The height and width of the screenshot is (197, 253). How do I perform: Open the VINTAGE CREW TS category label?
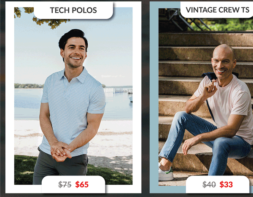tap(217, 10)
